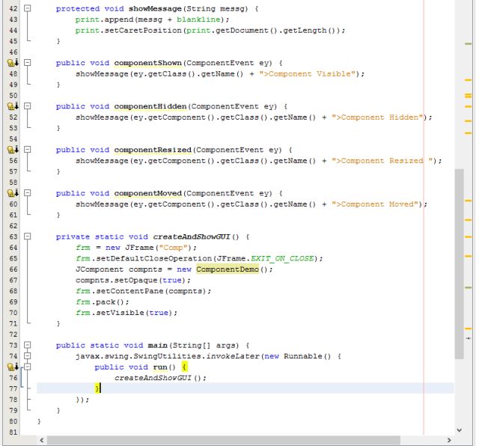
Task: Click the override glyph beside componentHidden method
Action: pos(13,106)
